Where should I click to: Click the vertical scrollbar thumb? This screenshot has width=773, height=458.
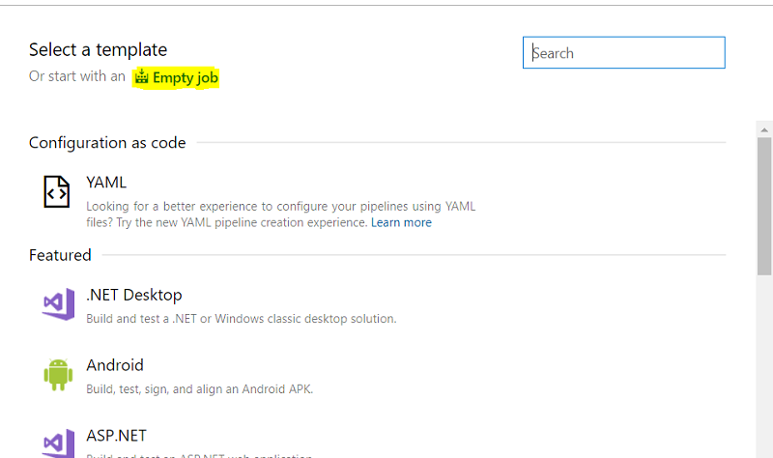(x=764, y=208)
